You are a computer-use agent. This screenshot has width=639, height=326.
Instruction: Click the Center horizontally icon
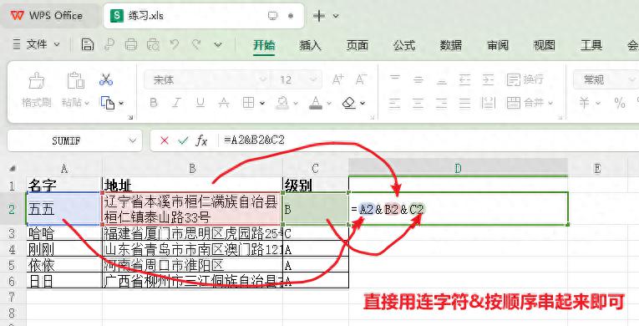[418, 103]
